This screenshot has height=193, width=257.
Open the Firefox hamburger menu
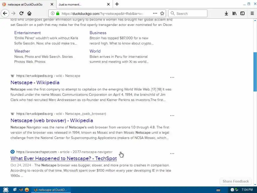tap(252, 13)
